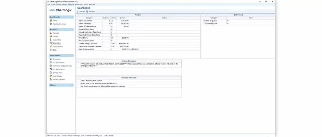This screenshot has width=322, height=137.
Task: Click the $291,445.36 dollars cell
Action: point(124,44)
